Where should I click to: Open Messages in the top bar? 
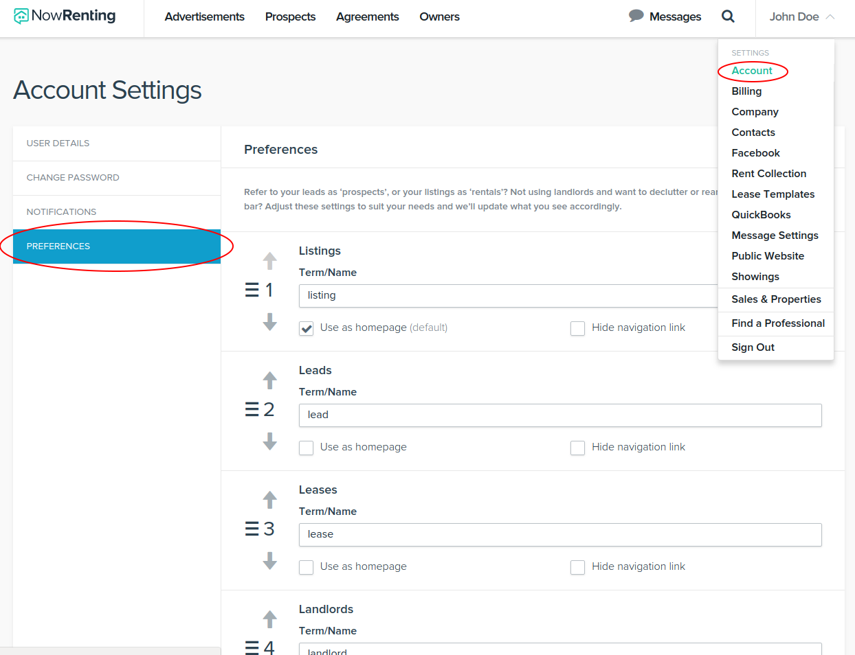coord(675,16)
